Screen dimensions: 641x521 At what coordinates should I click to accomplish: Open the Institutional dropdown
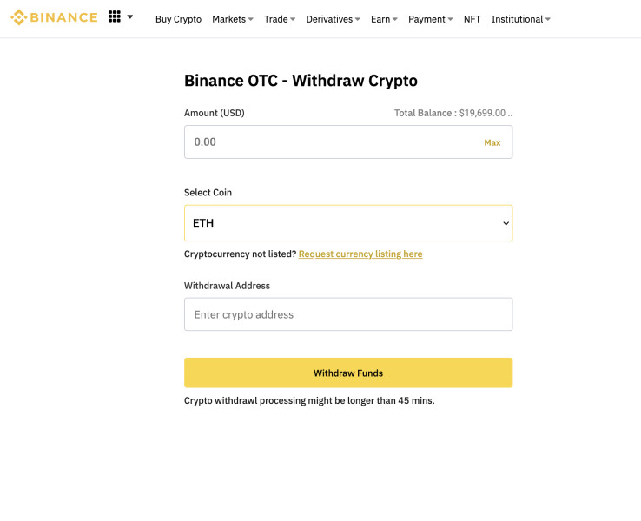point(520,19)
